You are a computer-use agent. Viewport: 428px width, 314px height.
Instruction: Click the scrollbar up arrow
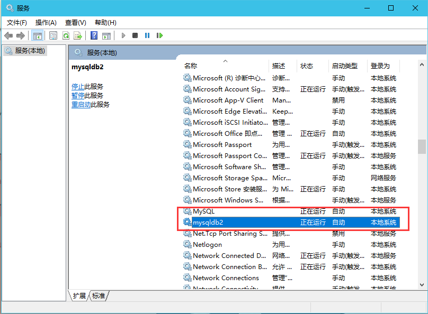422,65
